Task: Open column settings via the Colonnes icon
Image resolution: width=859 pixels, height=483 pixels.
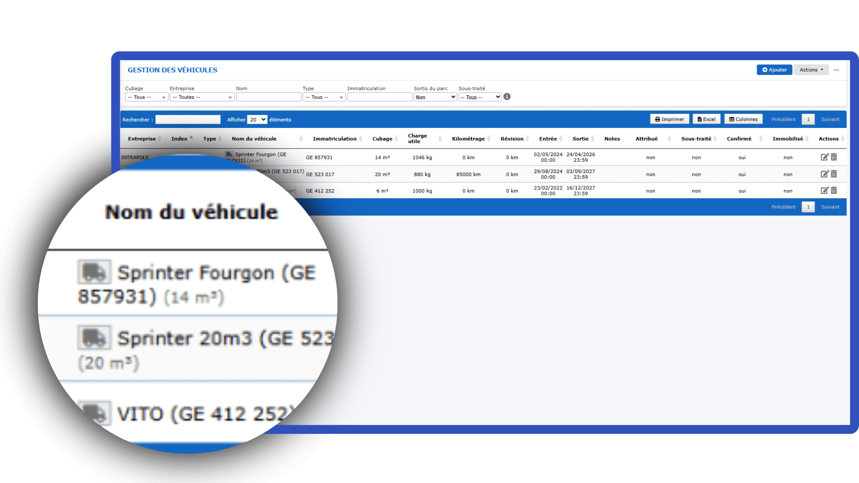Action: (x=743, y=119)
